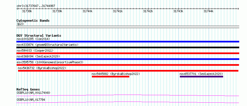
Task: Click the 31743k ruler mark
Action: (178, 11)
